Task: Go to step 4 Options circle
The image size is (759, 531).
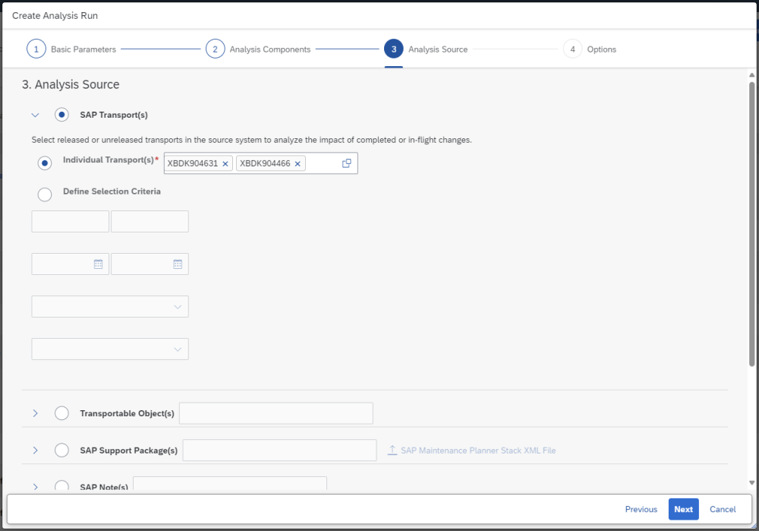Action: pyautogui.click(x=572, y=49)
